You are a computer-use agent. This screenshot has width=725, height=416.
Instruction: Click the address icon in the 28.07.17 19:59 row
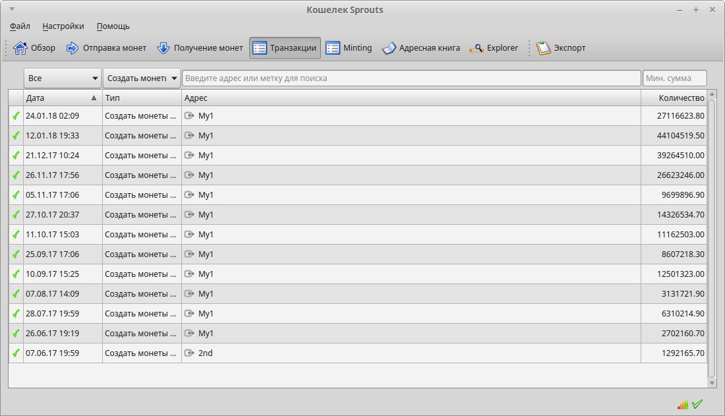point(188,313)
